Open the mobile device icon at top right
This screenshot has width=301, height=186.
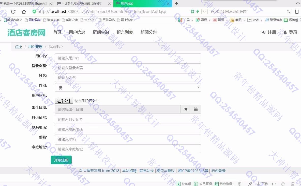tap(297, 12)
